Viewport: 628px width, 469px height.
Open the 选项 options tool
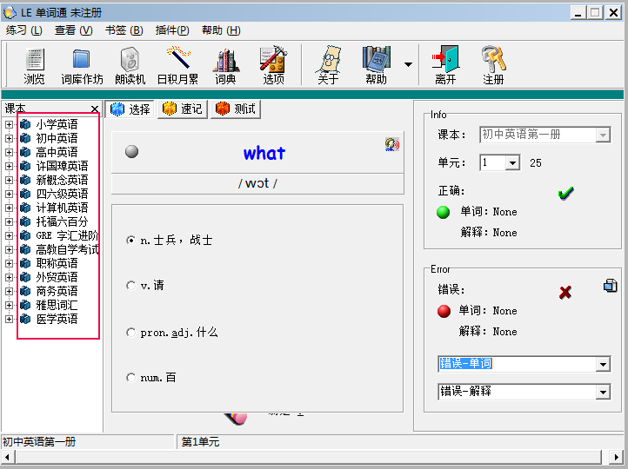(x=273, y=65)
